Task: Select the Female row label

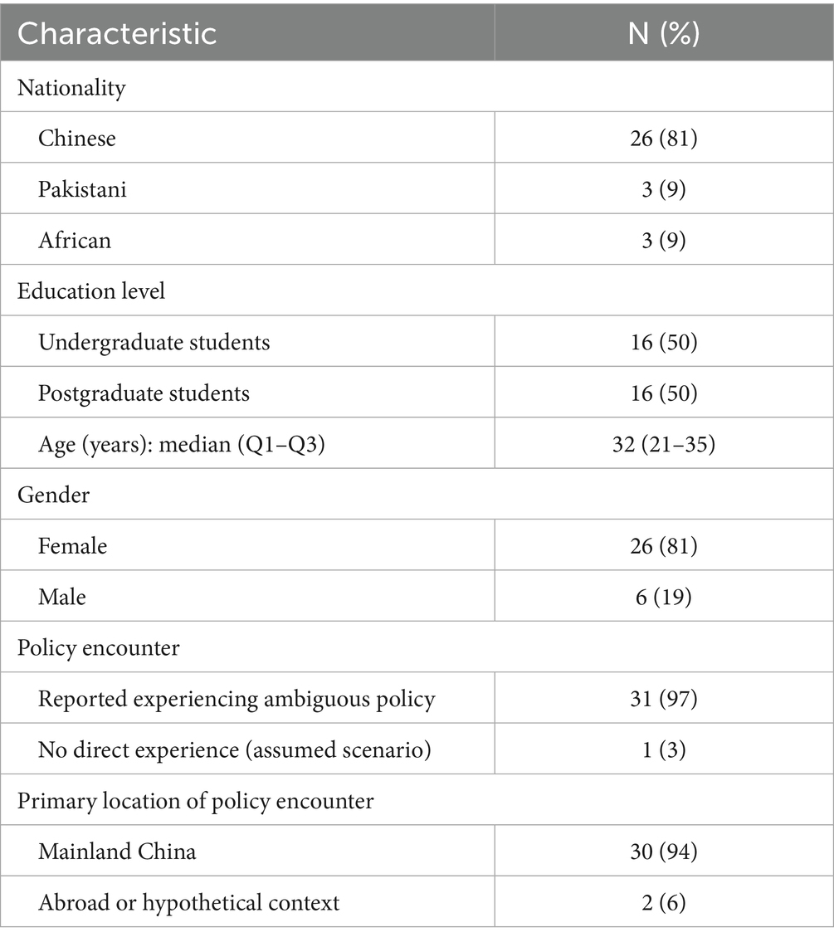Action: 73,546
